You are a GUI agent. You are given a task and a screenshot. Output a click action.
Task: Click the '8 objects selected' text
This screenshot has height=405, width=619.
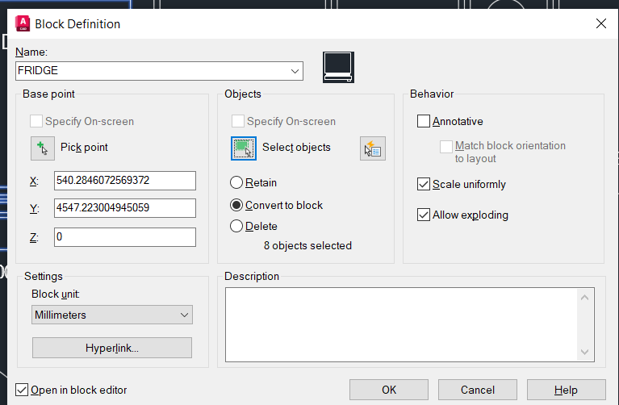point(307,245)
